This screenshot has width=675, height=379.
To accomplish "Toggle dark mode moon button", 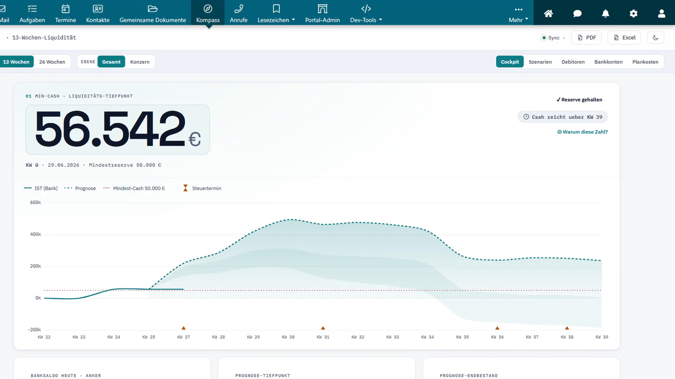I will (x=656, y=37).
